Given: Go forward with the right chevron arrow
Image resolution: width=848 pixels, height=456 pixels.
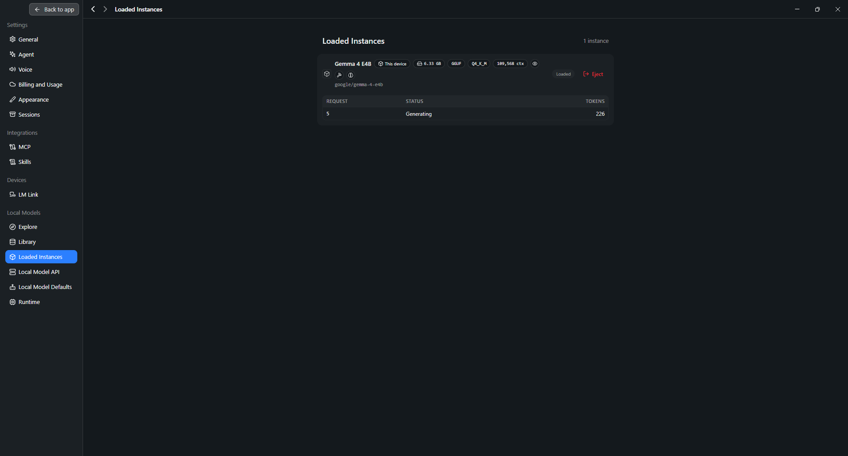Looking at the screenshot, I should point(105,9).
